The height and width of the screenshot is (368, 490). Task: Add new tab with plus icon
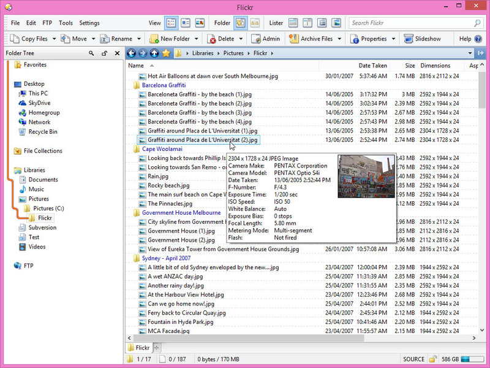coord(157,348)
